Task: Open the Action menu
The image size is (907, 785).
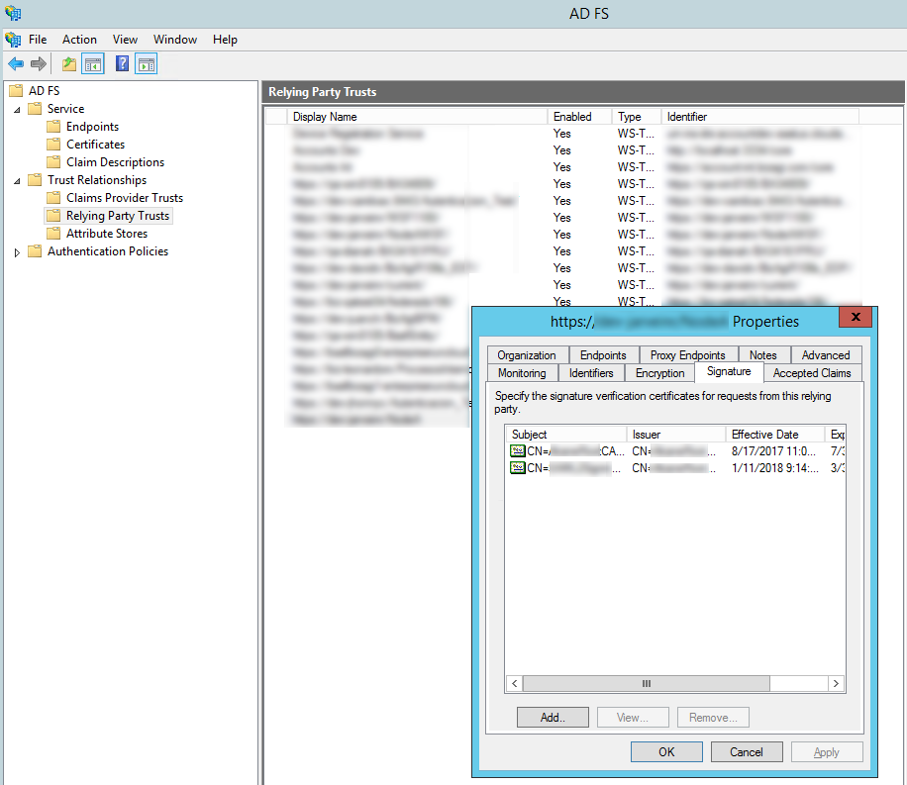Action: pos(79,40)
